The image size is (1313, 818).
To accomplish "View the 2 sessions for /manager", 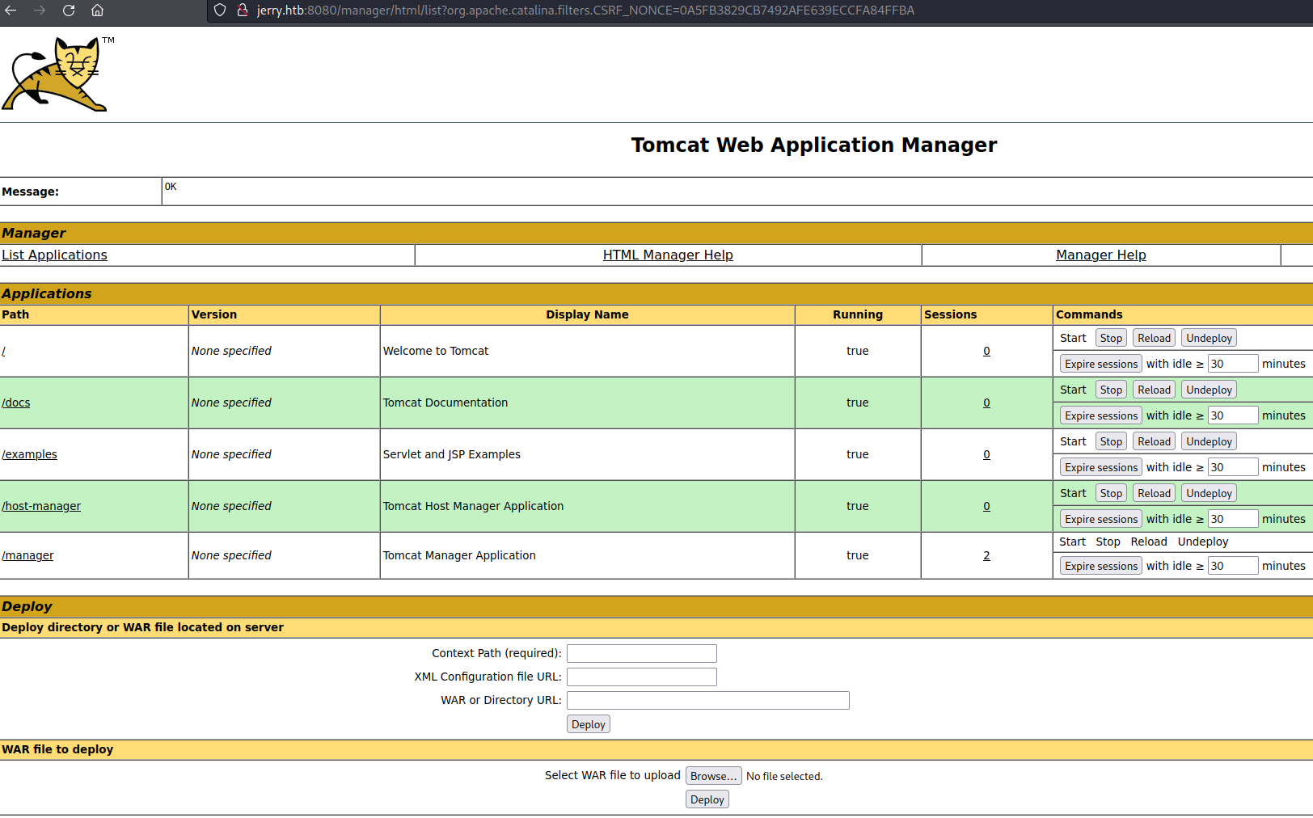I will [986, 555].
